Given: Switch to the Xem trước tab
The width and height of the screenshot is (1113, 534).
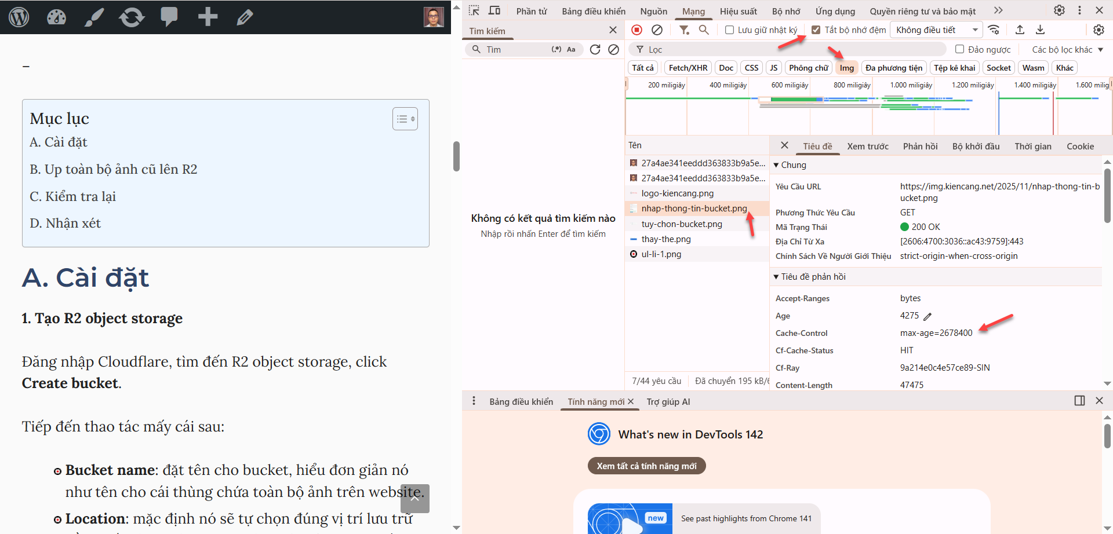Looking at the screenshot, I should pos(867,147).
